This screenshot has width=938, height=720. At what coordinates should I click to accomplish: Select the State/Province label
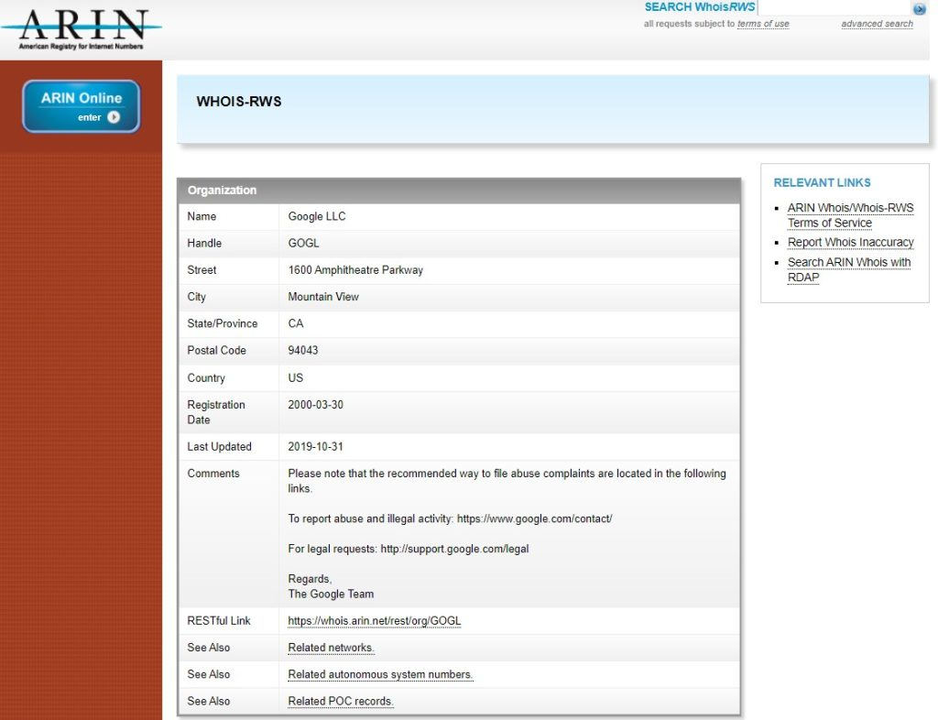(x=222, y=323)
